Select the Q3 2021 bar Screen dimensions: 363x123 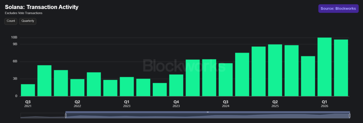point(28,90)
